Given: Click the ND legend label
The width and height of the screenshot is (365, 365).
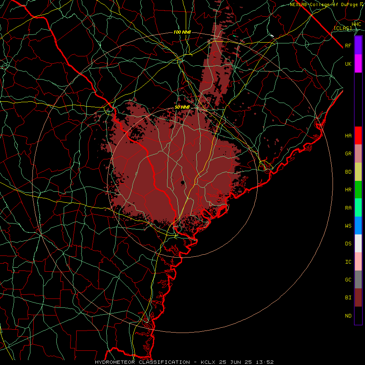Looking at the screenshot, I should point(348,316).
